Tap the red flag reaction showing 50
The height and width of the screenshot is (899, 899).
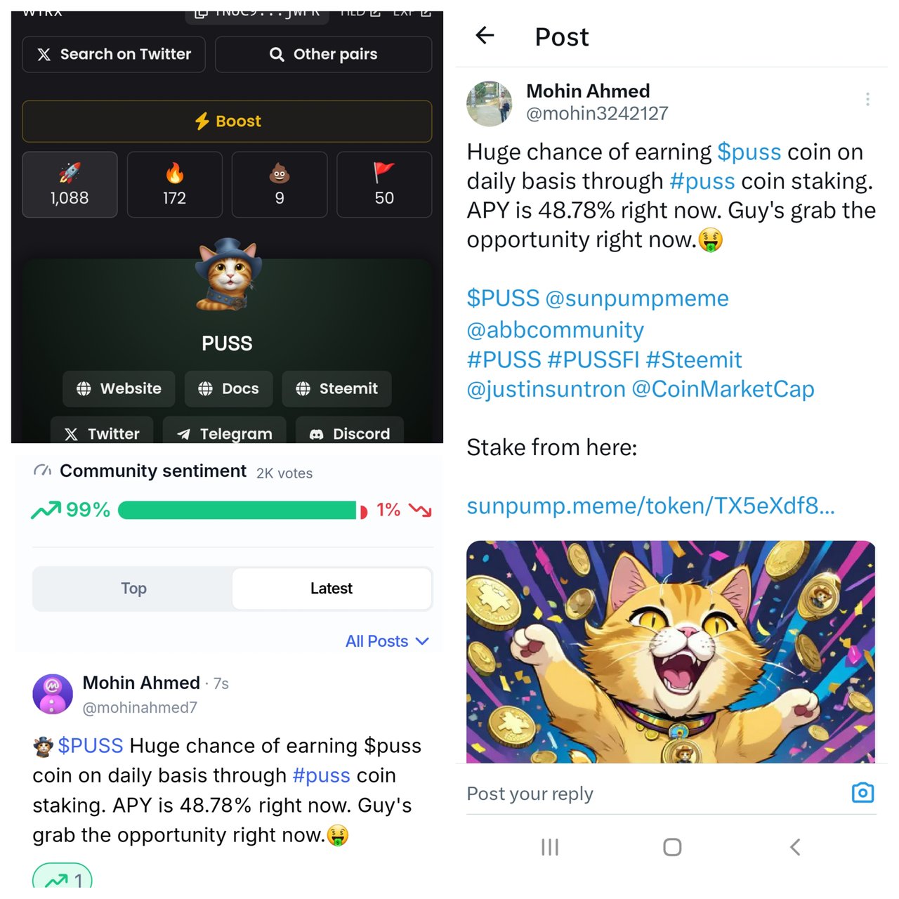384,185
